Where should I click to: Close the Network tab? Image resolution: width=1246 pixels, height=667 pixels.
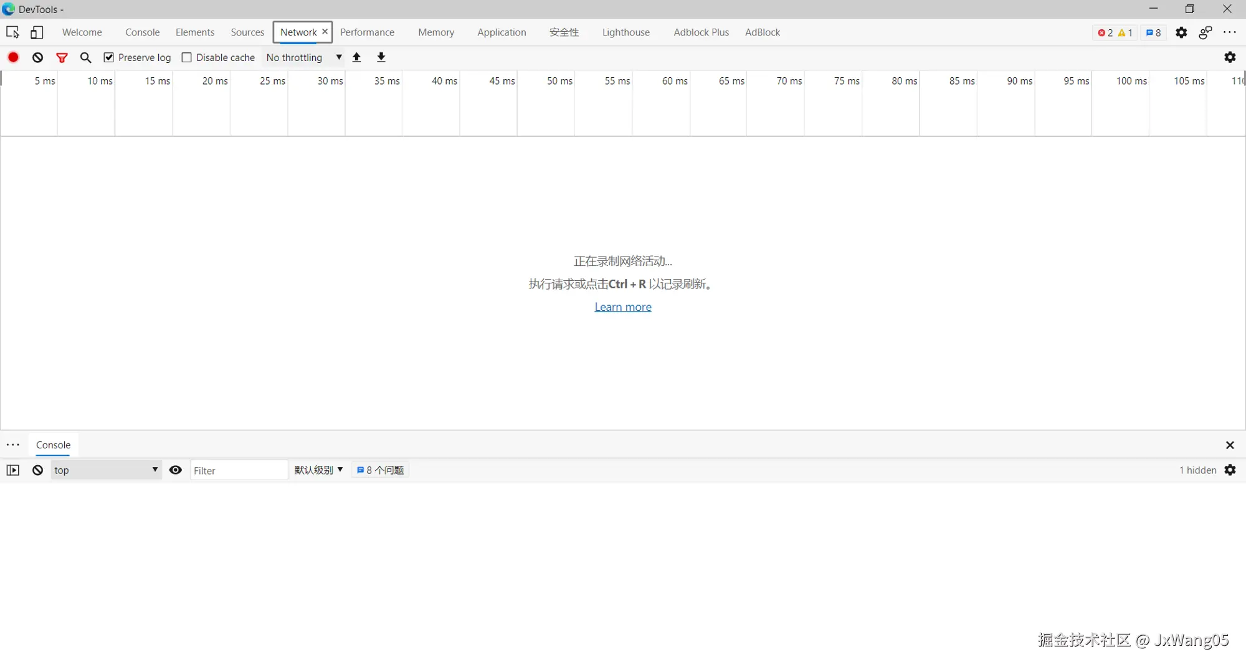[325, 31]
